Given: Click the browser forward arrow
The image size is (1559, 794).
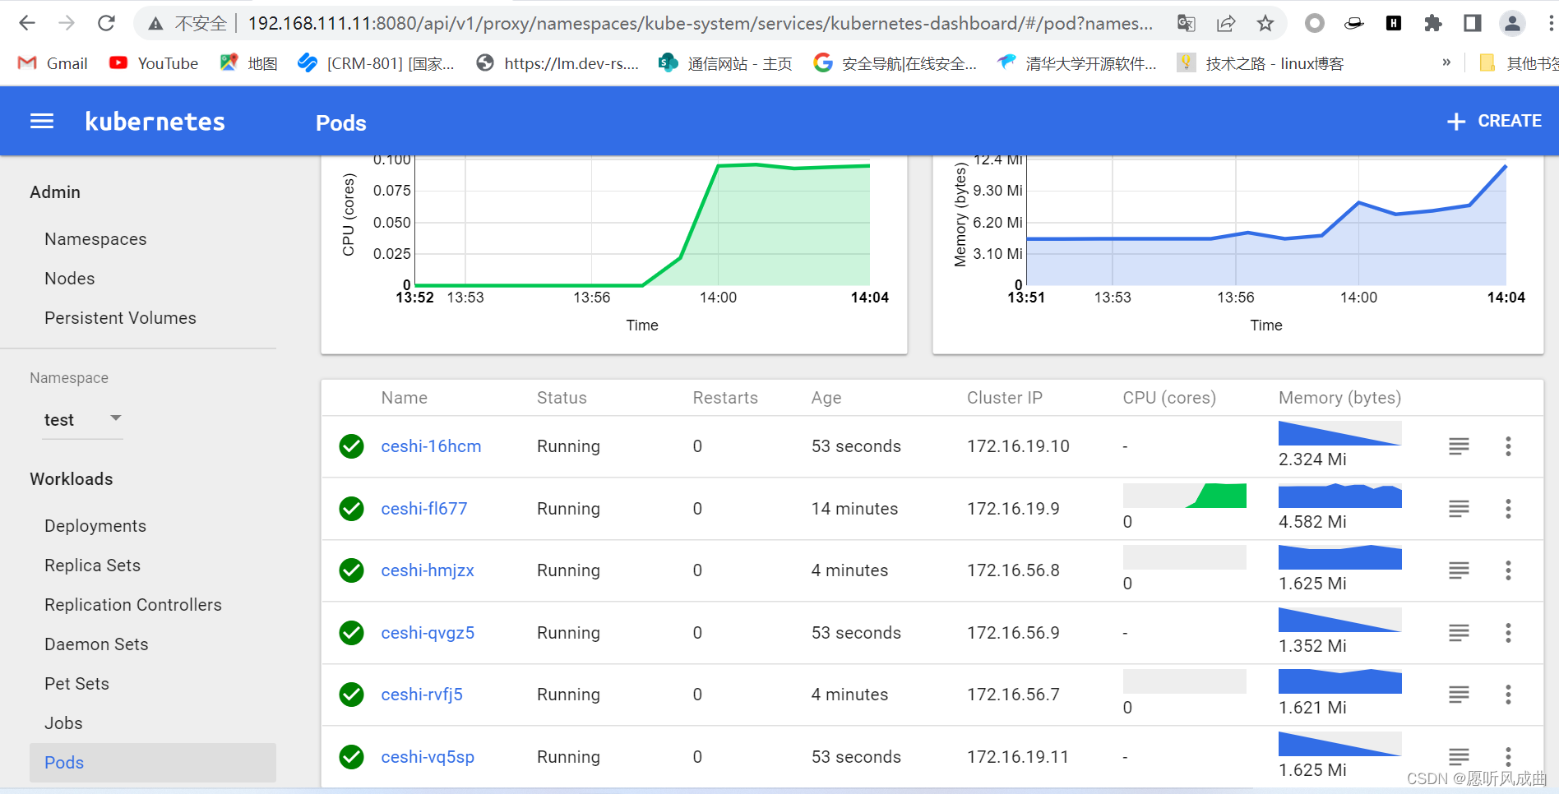Looking at the screenshot, I should click(67, 23).
